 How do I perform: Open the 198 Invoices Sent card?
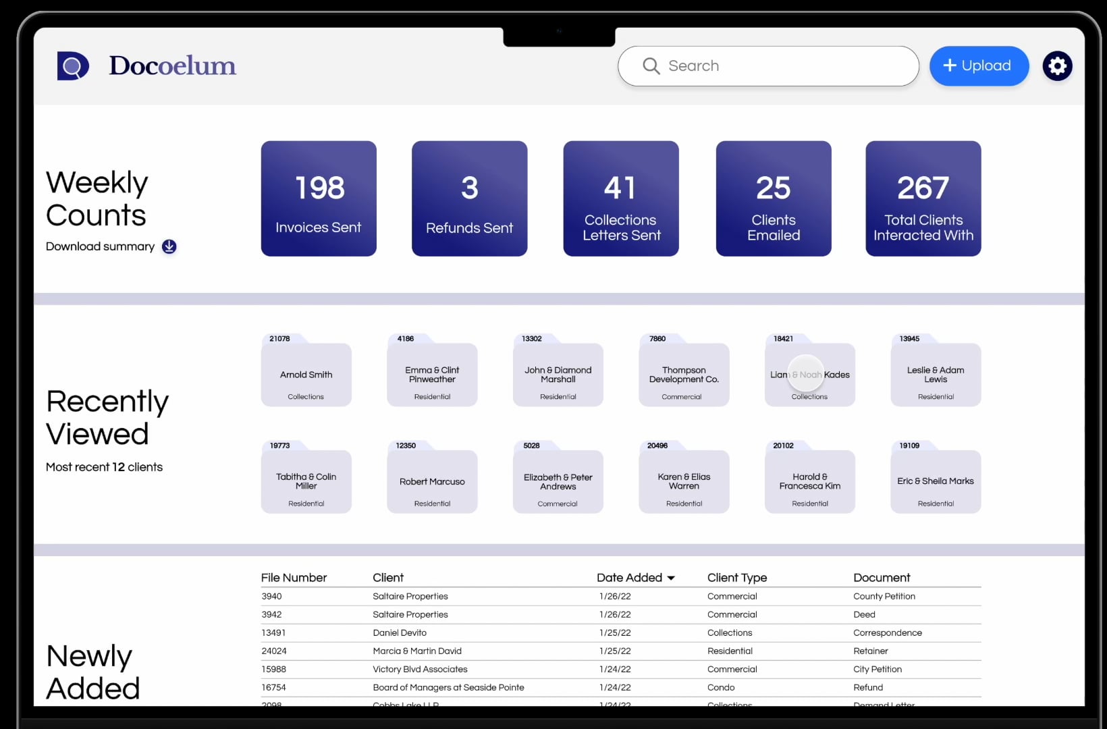pyautogui.click(x=319, y=198)
